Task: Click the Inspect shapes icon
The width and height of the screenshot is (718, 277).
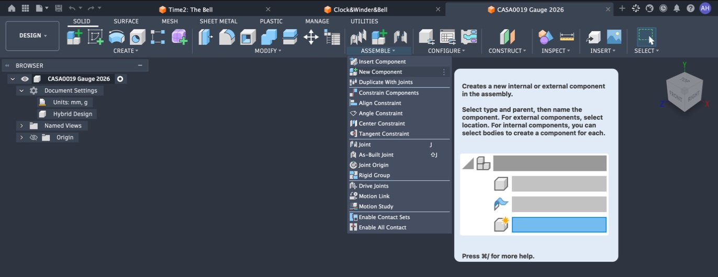Action: pyautogui.click(x=545, y=37)
